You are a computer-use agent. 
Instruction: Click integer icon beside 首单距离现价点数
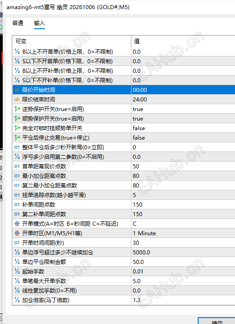[17, 167]
